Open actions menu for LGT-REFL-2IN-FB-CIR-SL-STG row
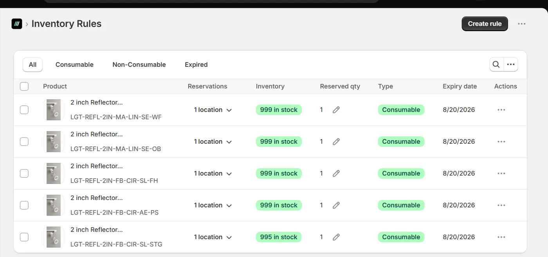The height and width of the screenshot is (257, 548). pyautogui.click(x=501, y=237)
